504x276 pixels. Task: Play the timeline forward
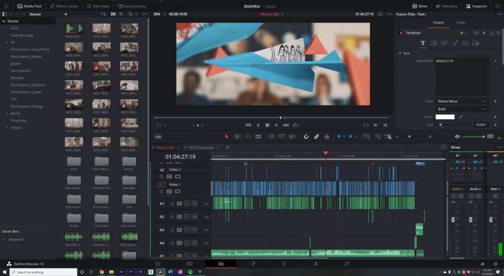click(276, 125)
